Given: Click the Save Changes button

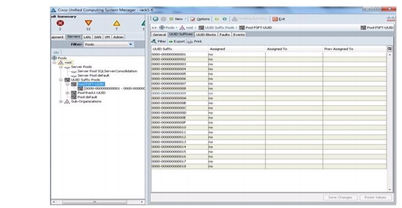Looking at the screenshot, I should [x=340, y=197].
